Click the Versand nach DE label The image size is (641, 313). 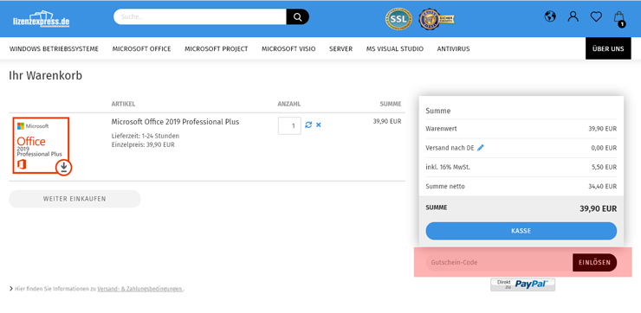450,148
